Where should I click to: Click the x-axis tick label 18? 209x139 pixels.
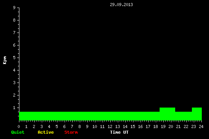(x=155, y=127)
